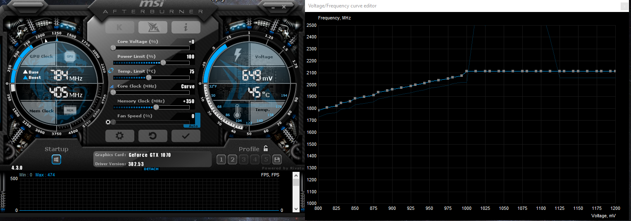Click the 'Boost' legend label
The height and width of the screenshot is (221, 631).
[x=35, y=77]
